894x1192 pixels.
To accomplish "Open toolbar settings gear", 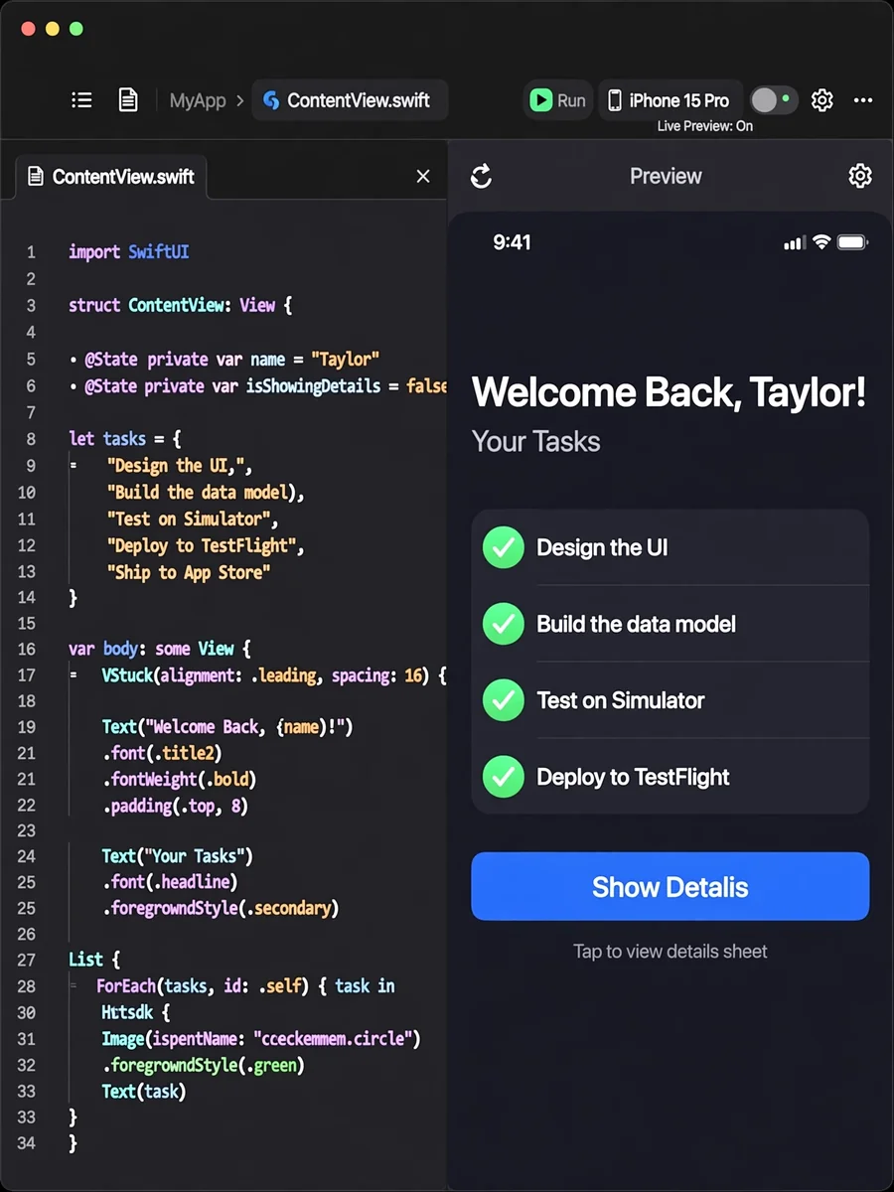I will pyautogui.click(x=821, y=100).
